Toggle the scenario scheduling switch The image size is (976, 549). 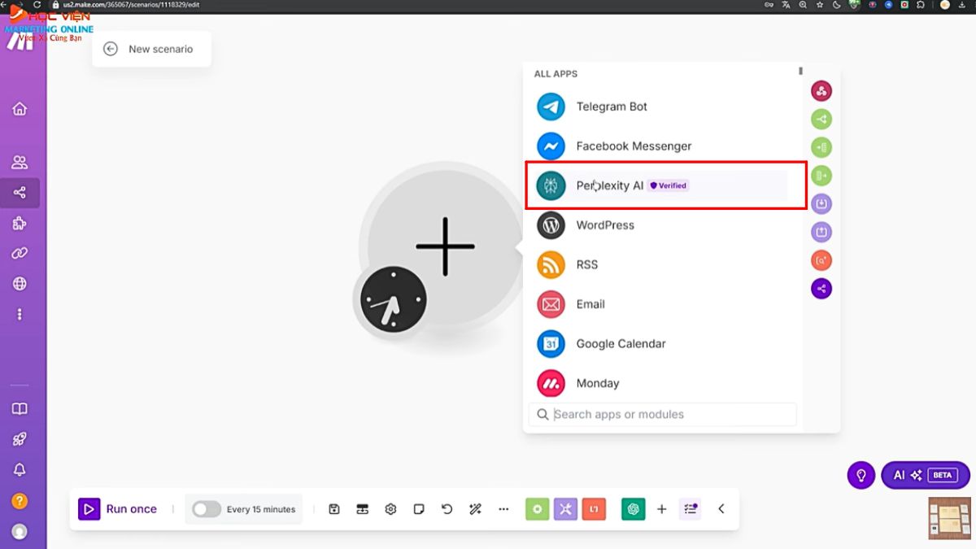point(207,509)
